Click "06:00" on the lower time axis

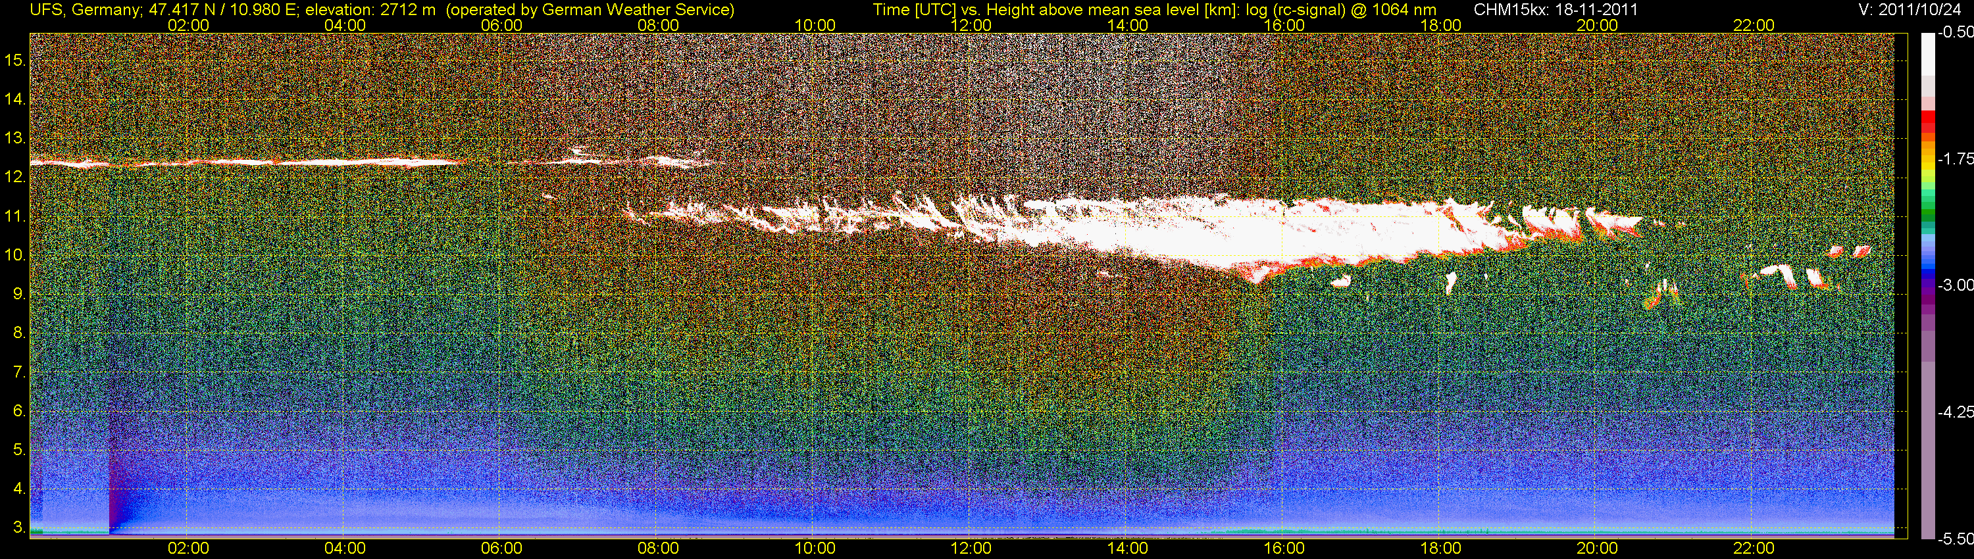(x=501, y=549)
